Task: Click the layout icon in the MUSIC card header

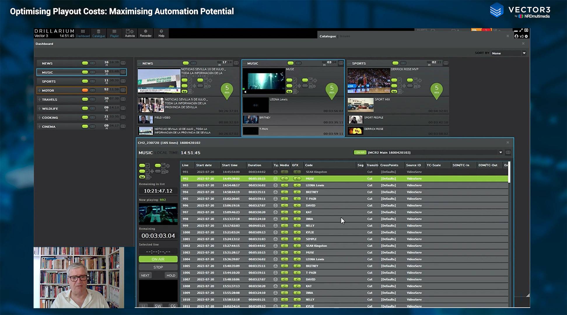Action: click(341, 63)
